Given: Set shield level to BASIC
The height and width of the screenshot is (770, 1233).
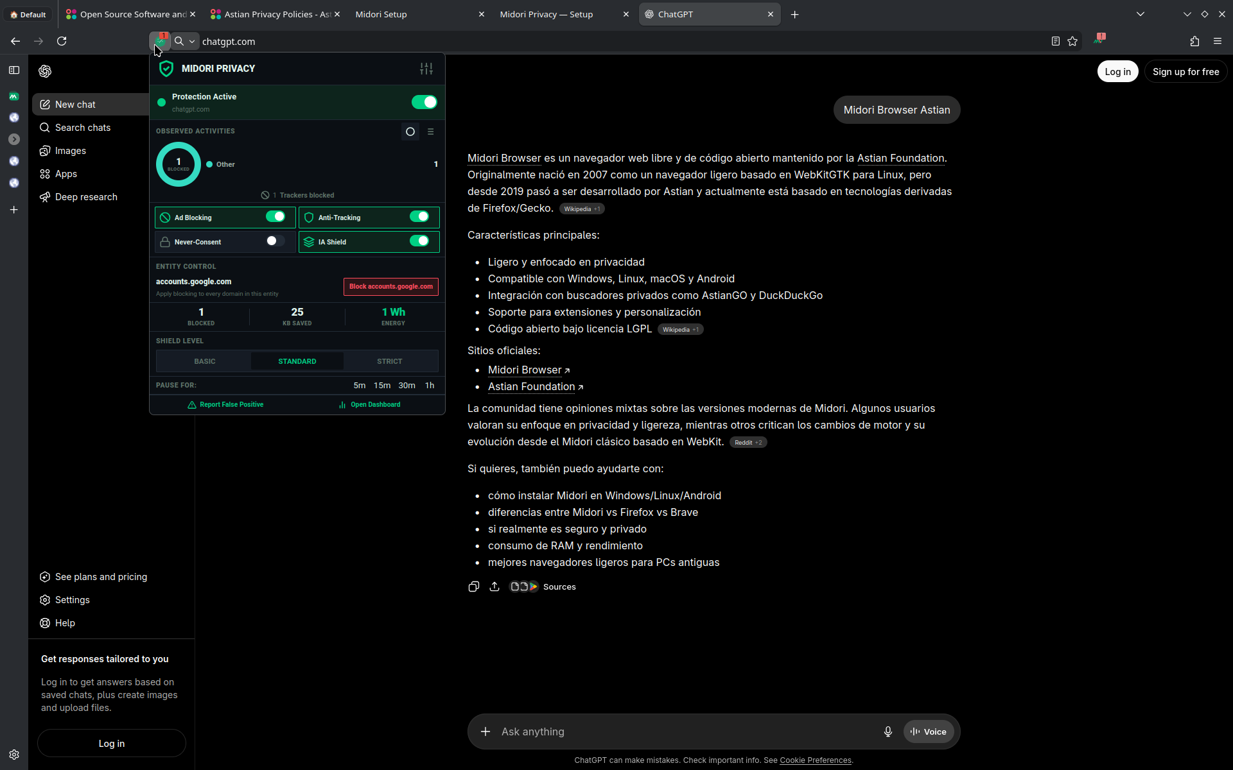Looking at the screenshot, I should (x=205, y=361).
